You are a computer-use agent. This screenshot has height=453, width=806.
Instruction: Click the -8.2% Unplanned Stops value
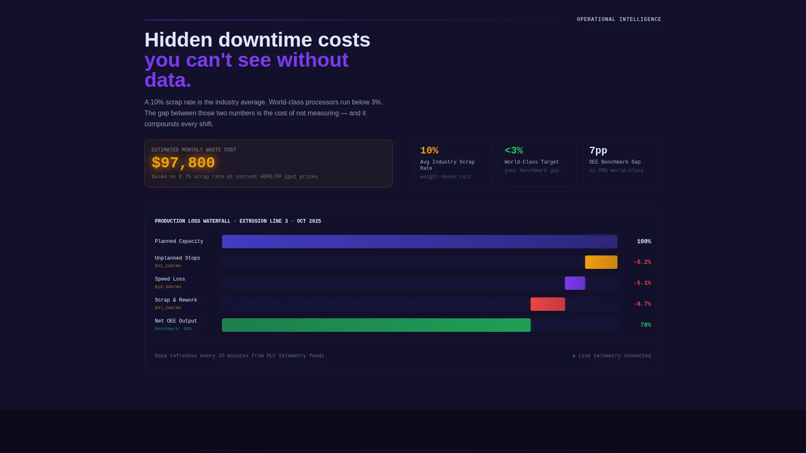[642, 262]
